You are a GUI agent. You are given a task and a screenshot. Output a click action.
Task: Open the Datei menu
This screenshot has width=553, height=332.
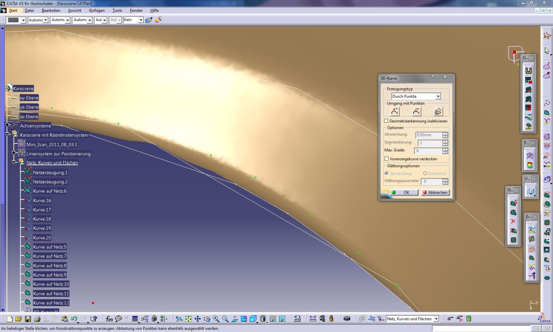click(29, 10)
